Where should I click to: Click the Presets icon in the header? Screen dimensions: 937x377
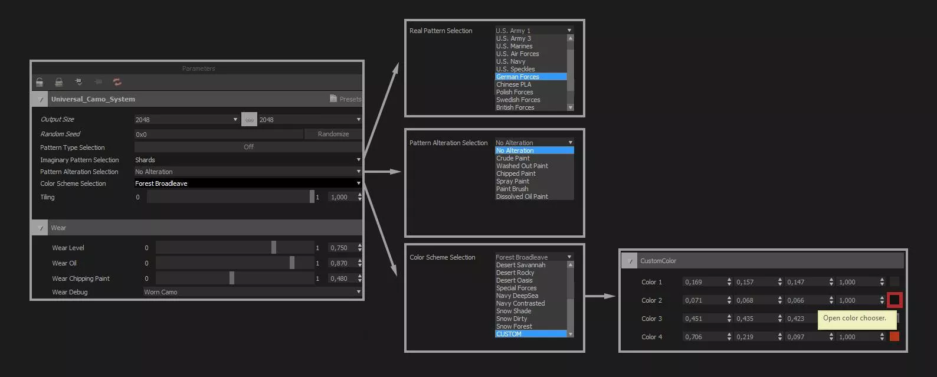pyautogui.click(x=333, y=99)
